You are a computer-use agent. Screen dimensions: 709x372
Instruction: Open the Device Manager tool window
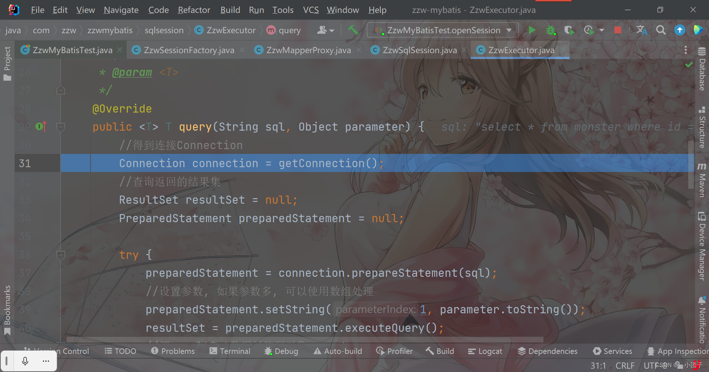click(x=702, y=246)
